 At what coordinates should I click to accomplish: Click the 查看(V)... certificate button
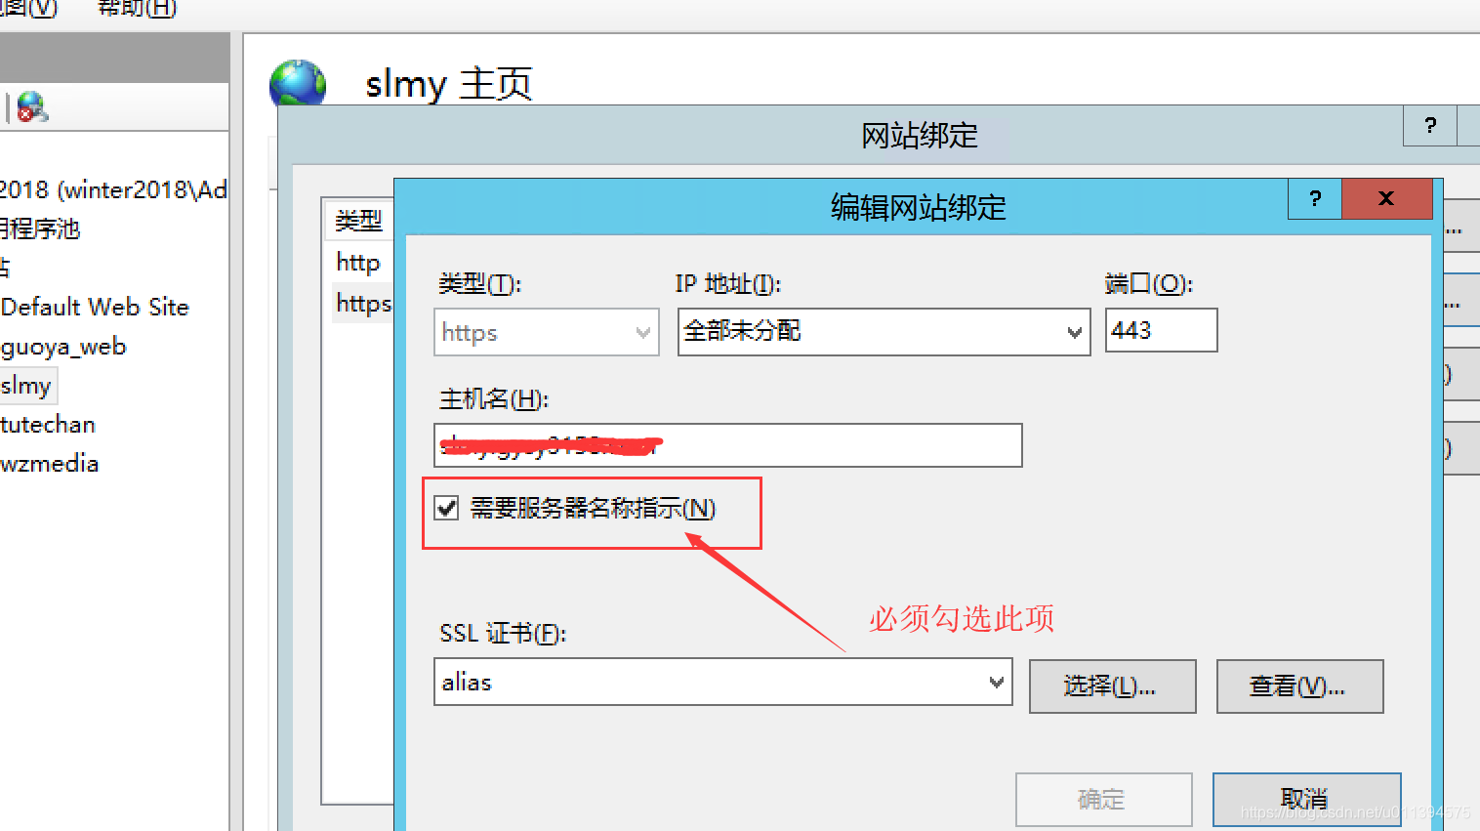[x=1299, y=686]
